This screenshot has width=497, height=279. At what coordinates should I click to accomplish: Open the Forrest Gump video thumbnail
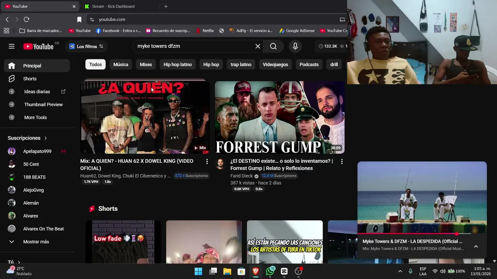pos(280,117)
